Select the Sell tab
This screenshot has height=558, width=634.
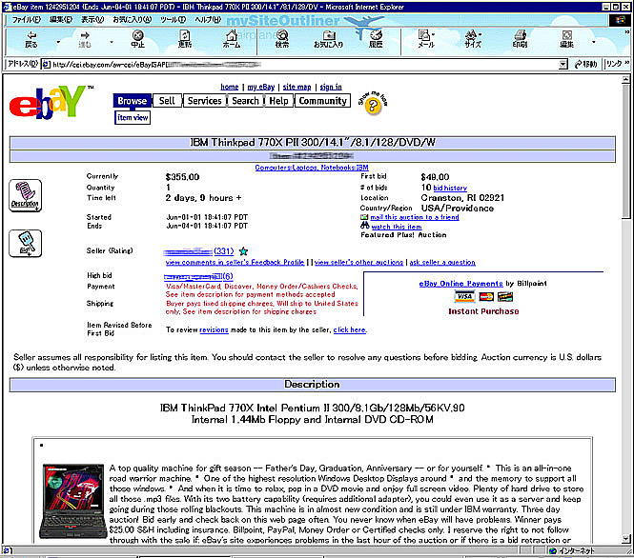click(x=167, y=101)
